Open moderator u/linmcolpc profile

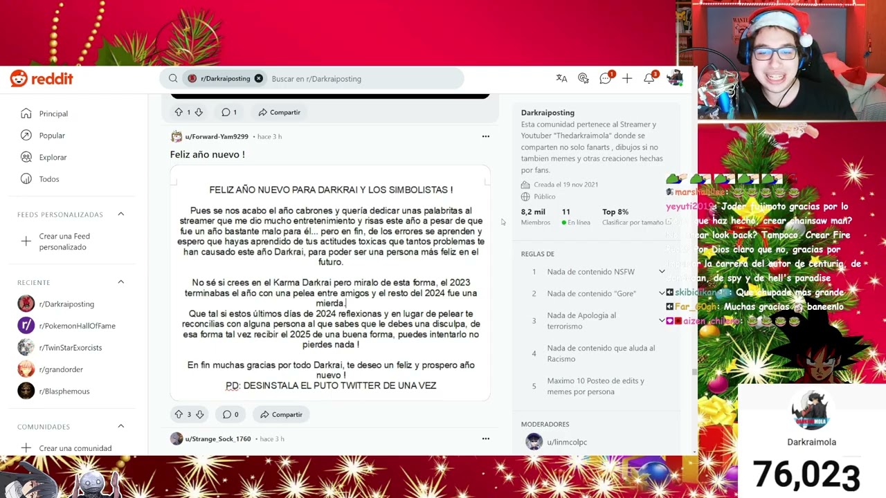click(566, 442)
